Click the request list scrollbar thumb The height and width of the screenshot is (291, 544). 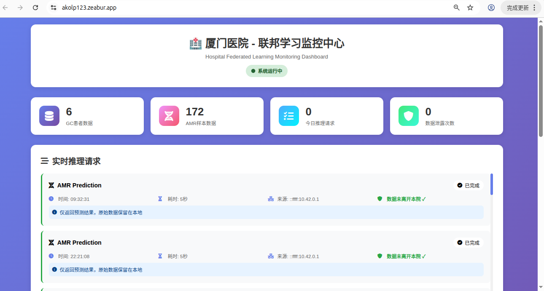(492, 184)
